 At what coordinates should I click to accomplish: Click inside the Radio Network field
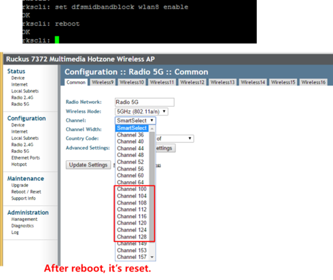coord(145,102)
